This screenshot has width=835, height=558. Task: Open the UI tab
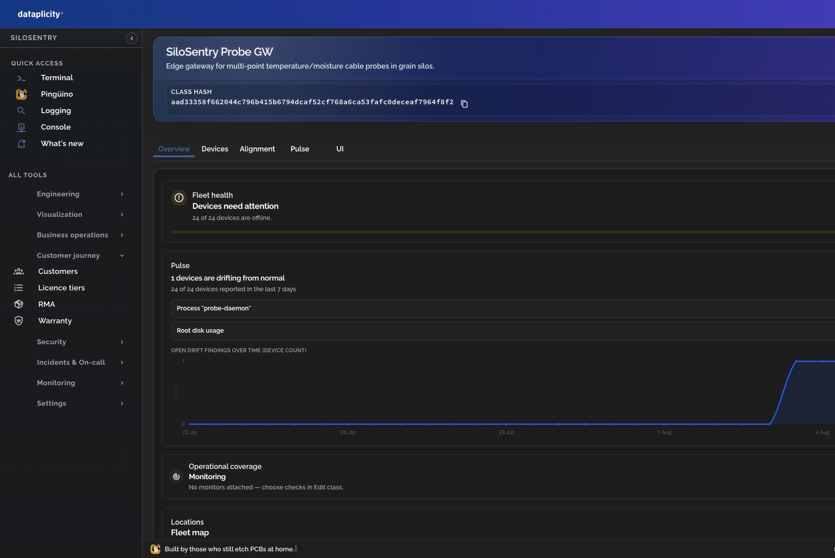340,149
